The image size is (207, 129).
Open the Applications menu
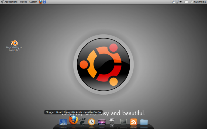click(9, 2)
